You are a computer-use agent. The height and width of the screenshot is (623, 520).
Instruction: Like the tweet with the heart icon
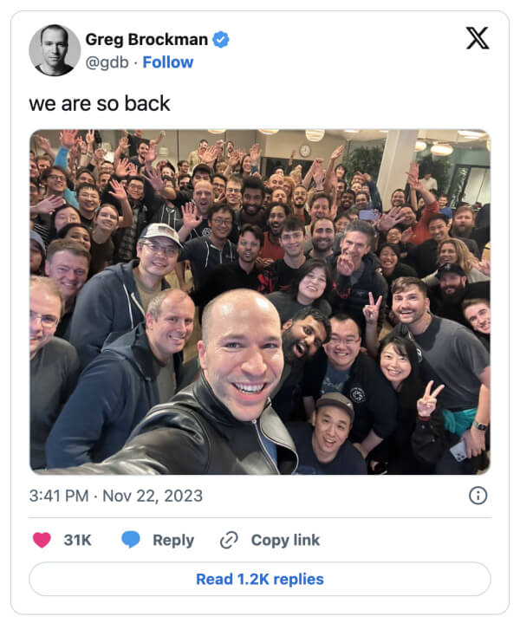click(42, 540)
